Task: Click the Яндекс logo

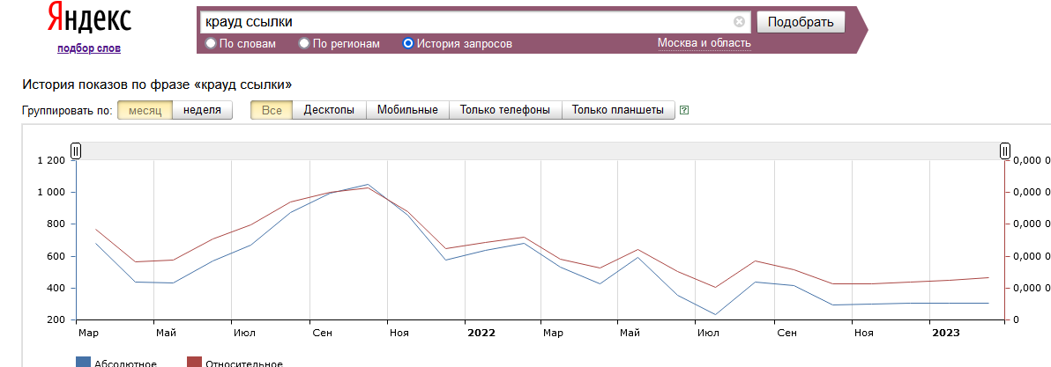Action: (x=89, y=18)
